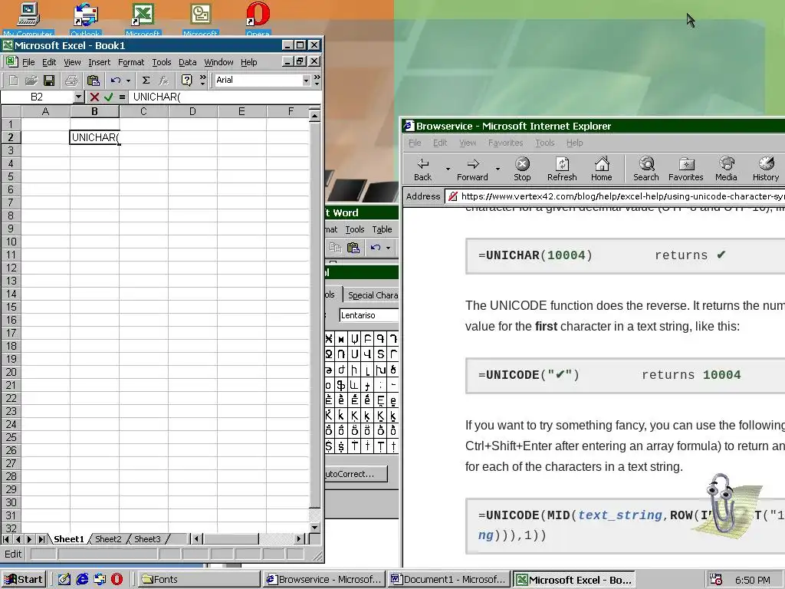Open the Table menu in Word

point(382,229)
